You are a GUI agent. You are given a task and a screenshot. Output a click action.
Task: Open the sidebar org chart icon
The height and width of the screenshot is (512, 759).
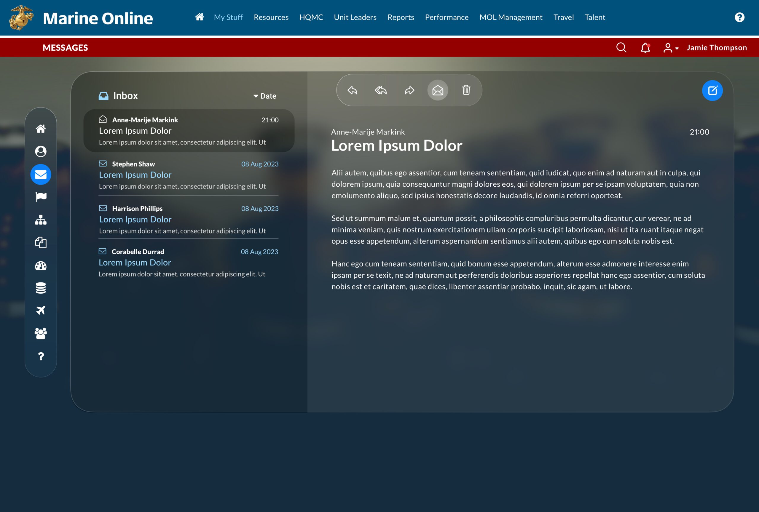[x=41, y=220]
